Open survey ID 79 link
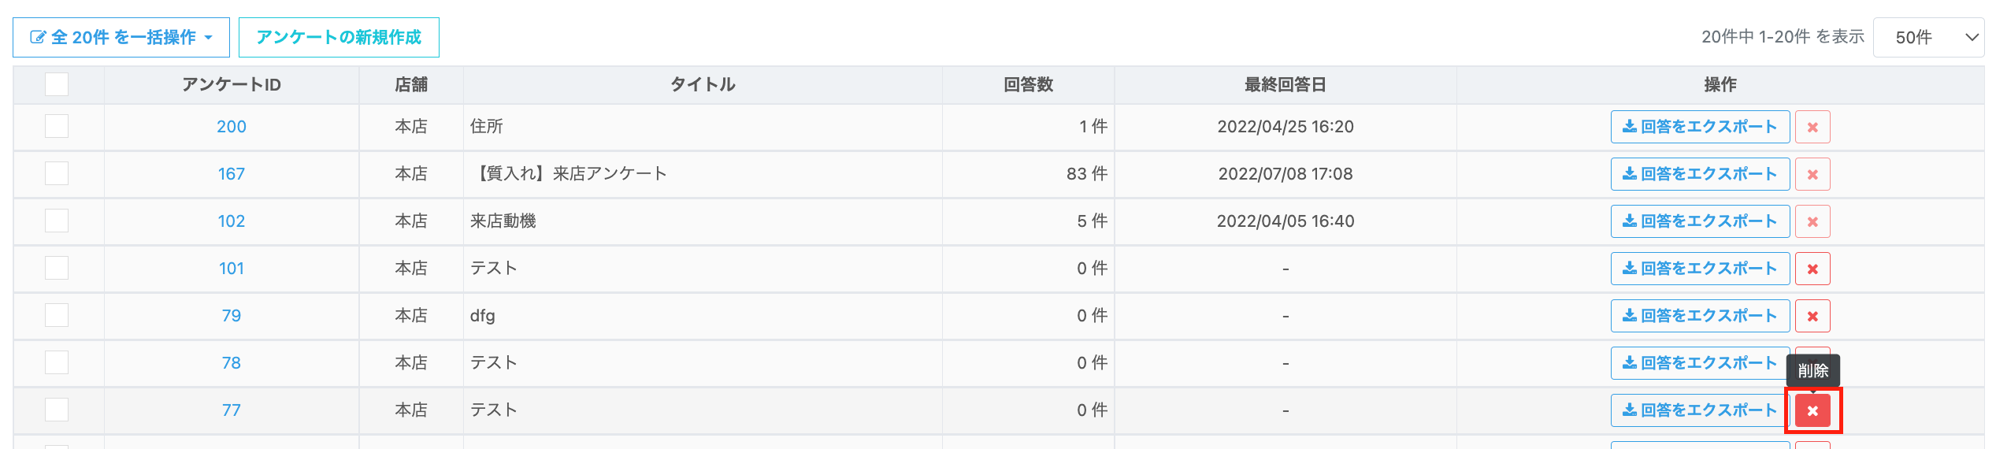The height and width of the screenshot is (449, 1996). coord(232,316)
